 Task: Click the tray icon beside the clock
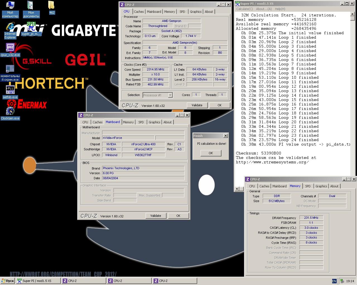(x=342, y=281)
